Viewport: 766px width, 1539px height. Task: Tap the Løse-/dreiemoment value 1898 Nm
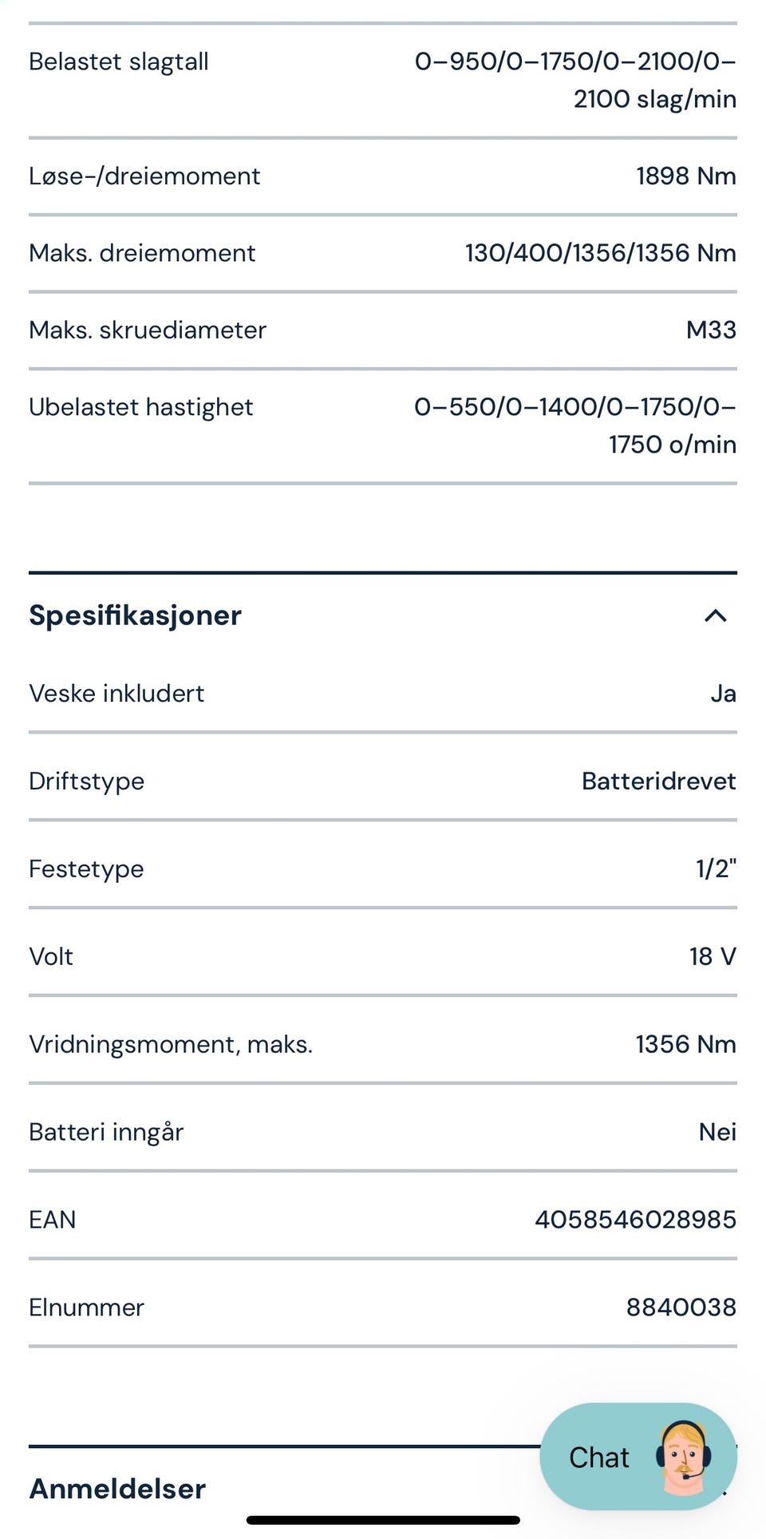(x=685, y=176)
